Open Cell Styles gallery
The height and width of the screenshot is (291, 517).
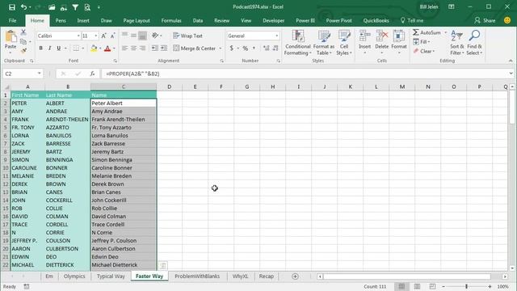(x=344, y=43)
